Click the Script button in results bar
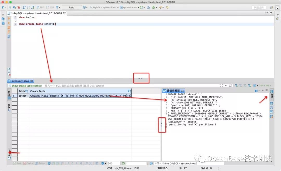This screenshot has width=281, height=171. coord(40,163)
